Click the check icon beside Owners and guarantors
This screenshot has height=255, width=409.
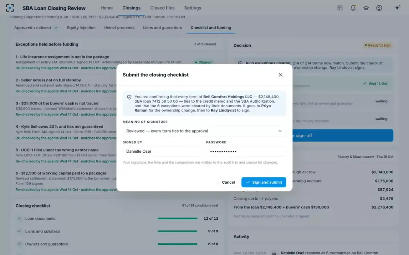click(19, 244)
